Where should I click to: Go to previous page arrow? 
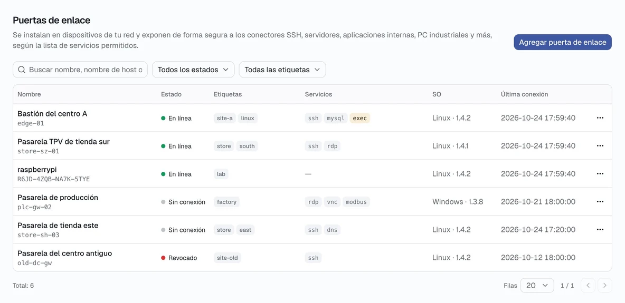(x=588, y=285)
